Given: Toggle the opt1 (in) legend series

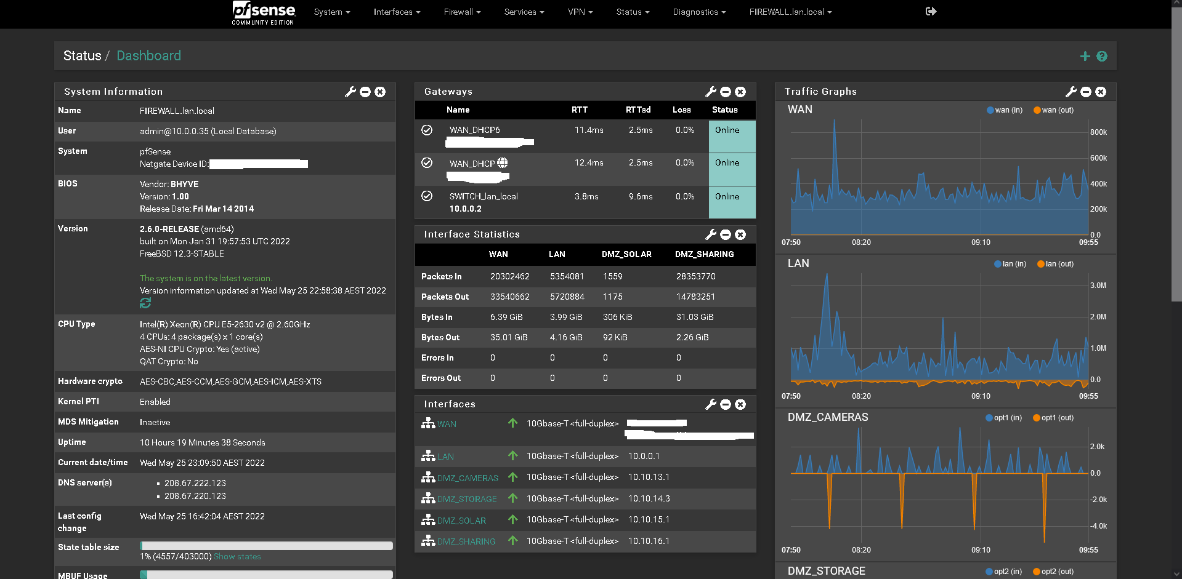Looking at the screenshot, I should (1003, 418).
